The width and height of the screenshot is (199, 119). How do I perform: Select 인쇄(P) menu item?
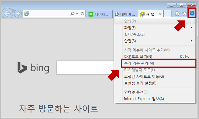click(x=155, y=21)
